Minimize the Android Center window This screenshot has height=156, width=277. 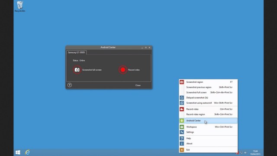click(142, 48)
